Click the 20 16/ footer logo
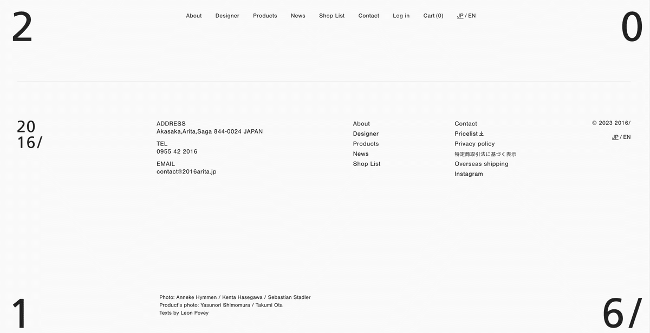This screenshot has height=333, width=650. (30, 135)
